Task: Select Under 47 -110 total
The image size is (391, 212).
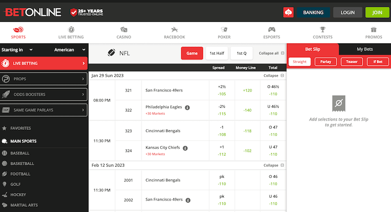Action: point(273,150)
